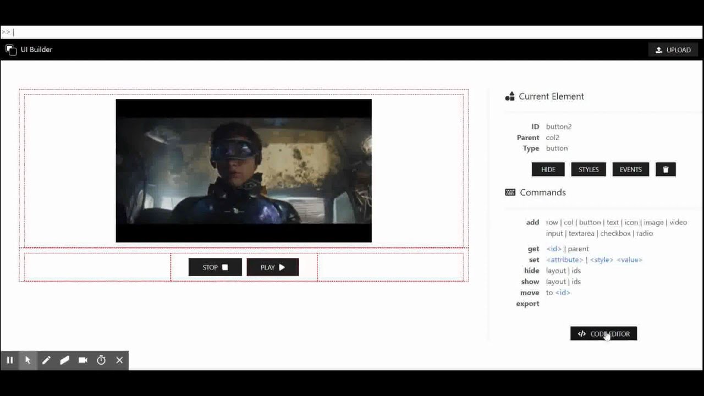The width and height of the screenshot is (704, 396).
Task: Click the stop square icon in STOP button
Action: point(224,267)
